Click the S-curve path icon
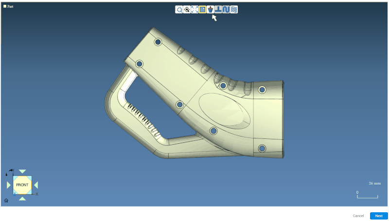This screenshot has width=389, height=221. coord(226,10)
